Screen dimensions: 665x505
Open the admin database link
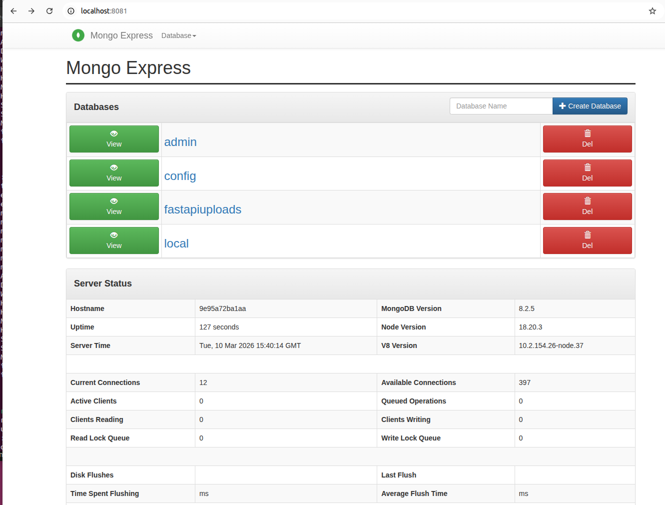point(180,142)
